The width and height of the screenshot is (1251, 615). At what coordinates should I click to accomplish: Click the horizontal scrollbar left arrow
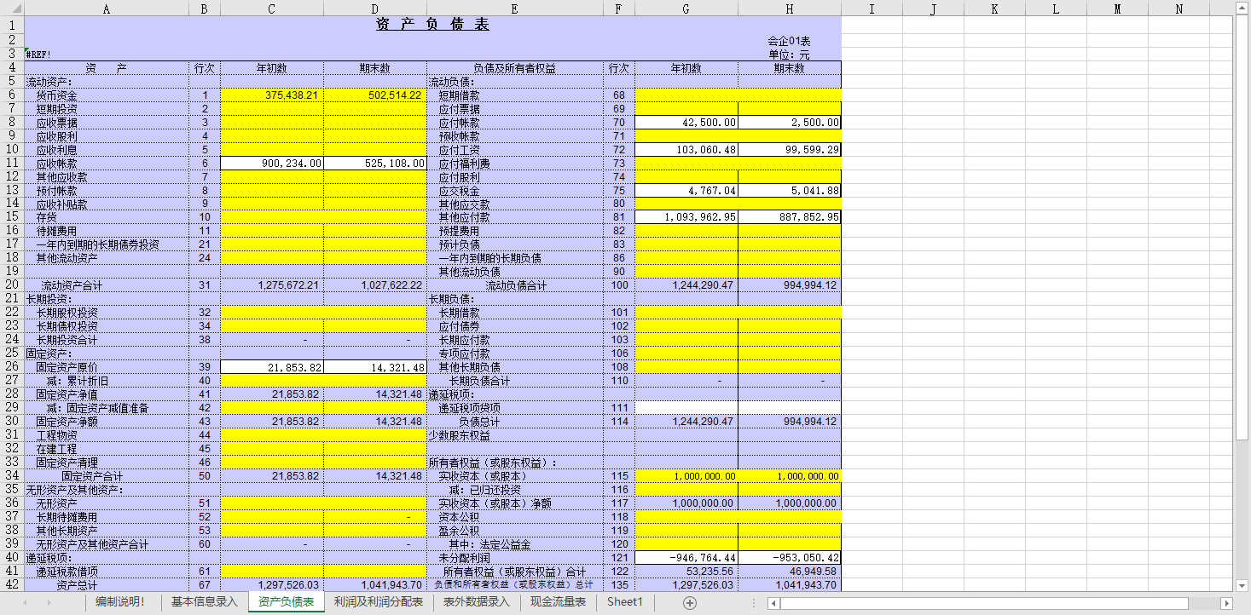[774, 603]
